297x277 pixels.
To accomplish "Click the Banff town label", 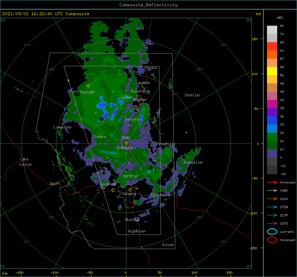I will click(x=54, y=183).
